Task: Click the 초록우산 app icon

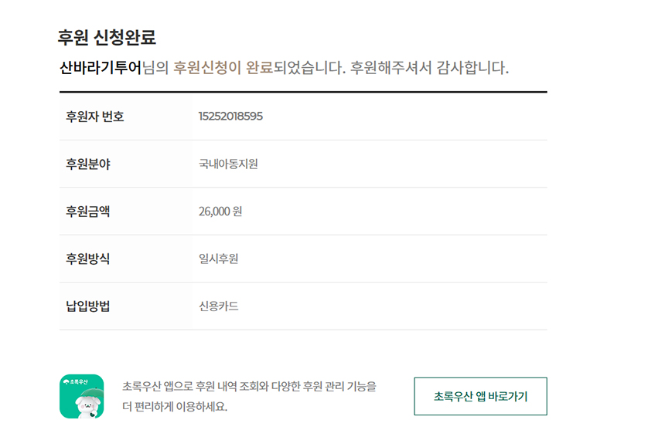Action: pyautogui.click(x=81, y=396)
